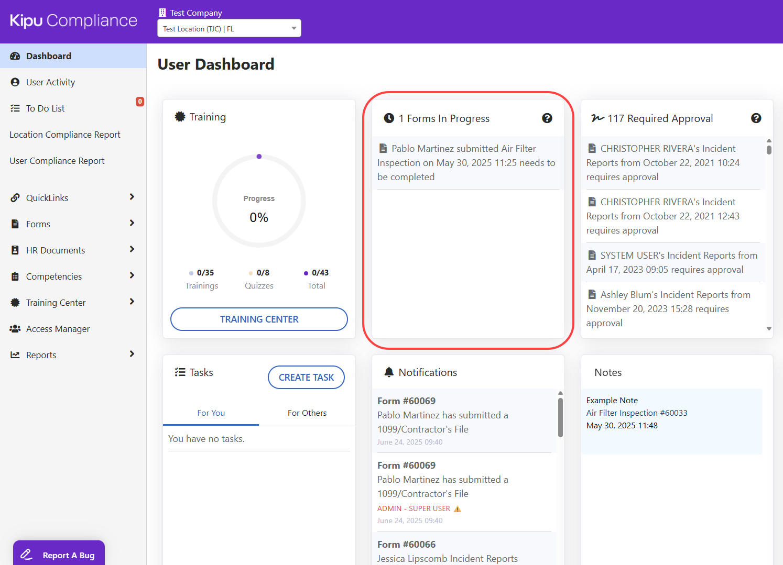Open User Activity from the sidebar icon
The width and height of the screenshot is (783, 565).
pyautogui.click(x=15, y=82)
